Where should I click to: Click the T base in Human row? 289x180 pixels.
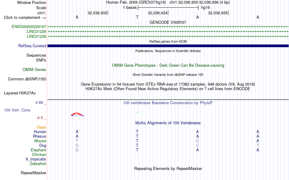(x=137, y=132)
